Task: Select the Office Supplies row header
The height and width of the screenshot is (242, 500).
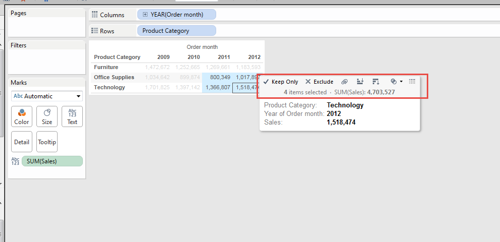Action: click(114, 77)
